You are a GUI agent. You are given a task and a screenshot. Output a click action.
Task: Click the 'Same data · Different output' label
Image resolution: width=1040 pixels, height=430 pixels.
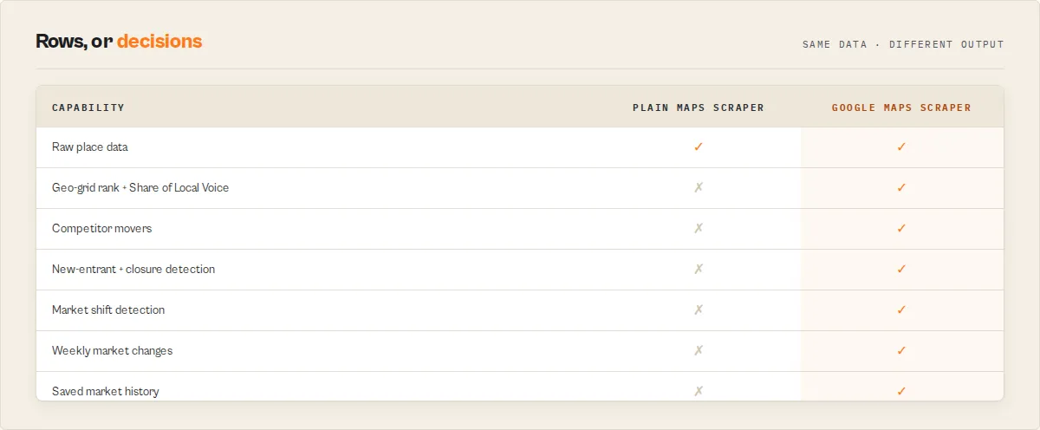pyautogui.click(x=903, y=44)
